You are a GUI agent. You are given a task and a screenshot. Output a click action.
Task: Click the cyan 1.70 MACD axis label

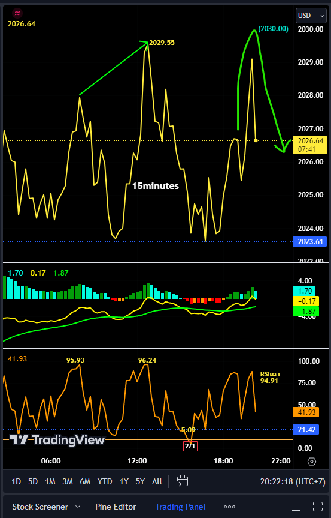305,291
